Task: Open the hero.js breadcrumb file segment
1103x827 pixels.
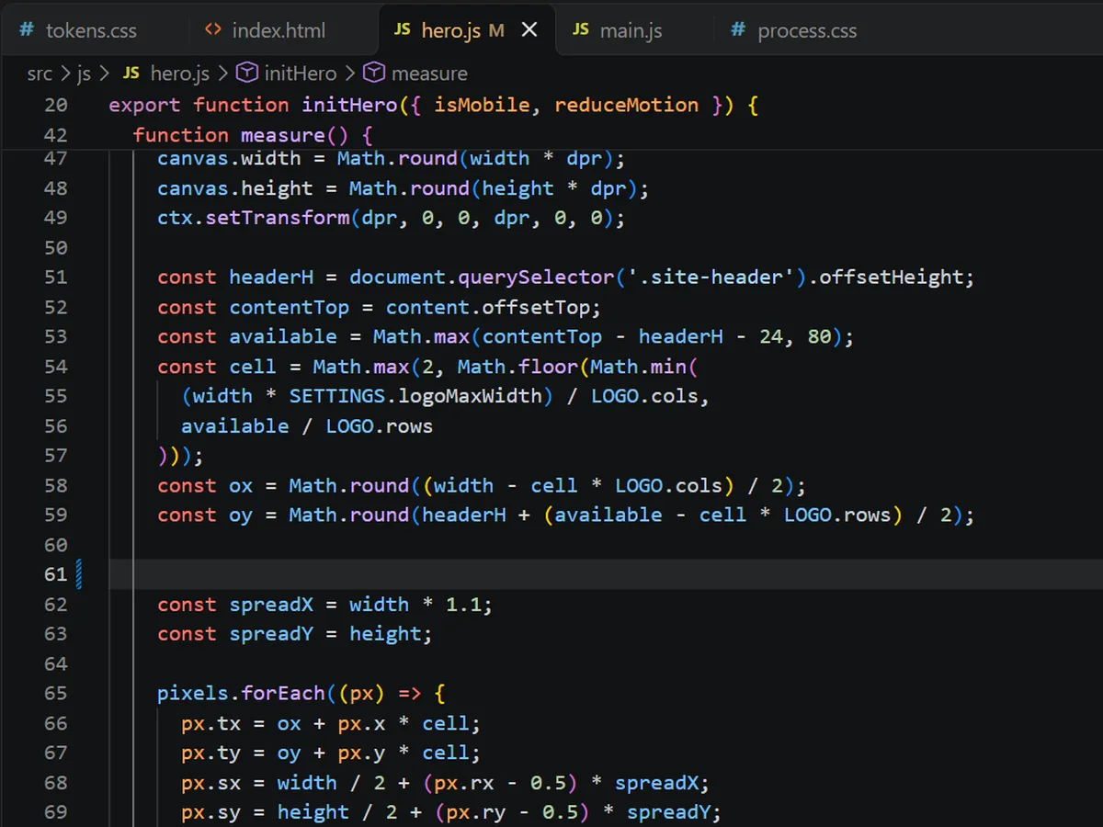Action: tap(180, 74)
